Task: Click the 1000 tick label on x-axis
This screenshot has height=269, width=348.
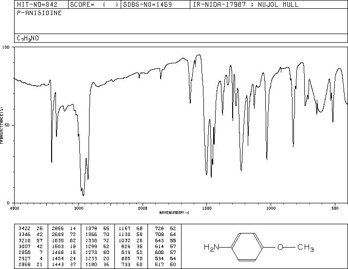Action: [x=271, y=208]
